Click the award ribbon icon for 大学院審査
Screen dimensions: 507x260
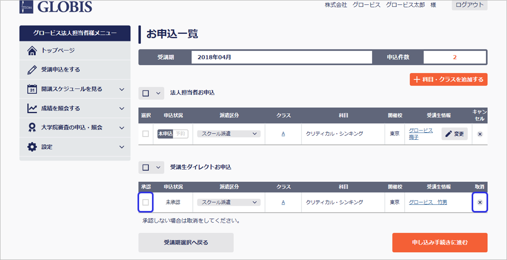(x=32, y=128)
